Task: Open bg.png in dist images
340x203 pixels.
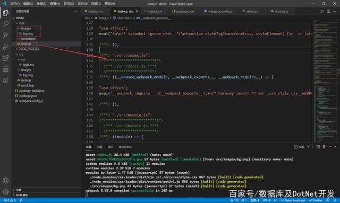Action: 28,33
